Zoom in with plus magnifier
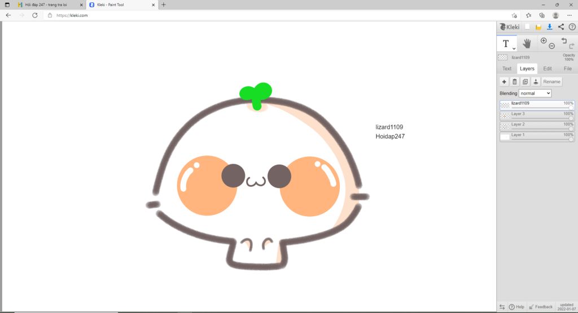 click(544, 41)
